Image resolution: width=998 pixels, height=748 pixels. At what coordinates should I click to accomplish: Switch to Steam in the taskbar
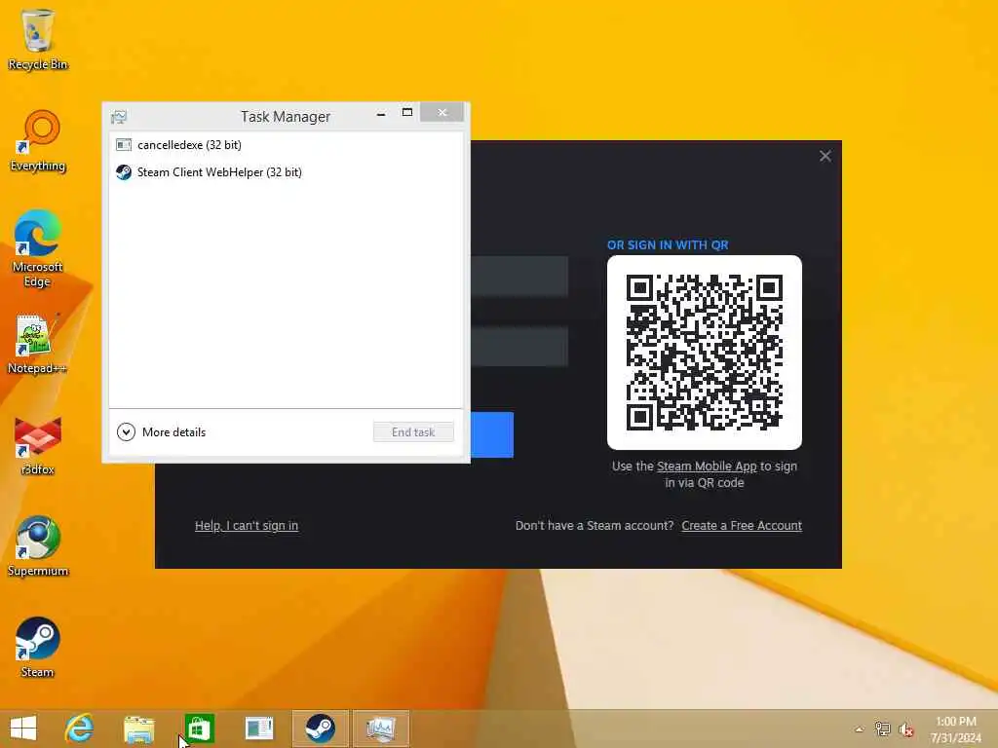pyautogui.click(x=320, y=729)
